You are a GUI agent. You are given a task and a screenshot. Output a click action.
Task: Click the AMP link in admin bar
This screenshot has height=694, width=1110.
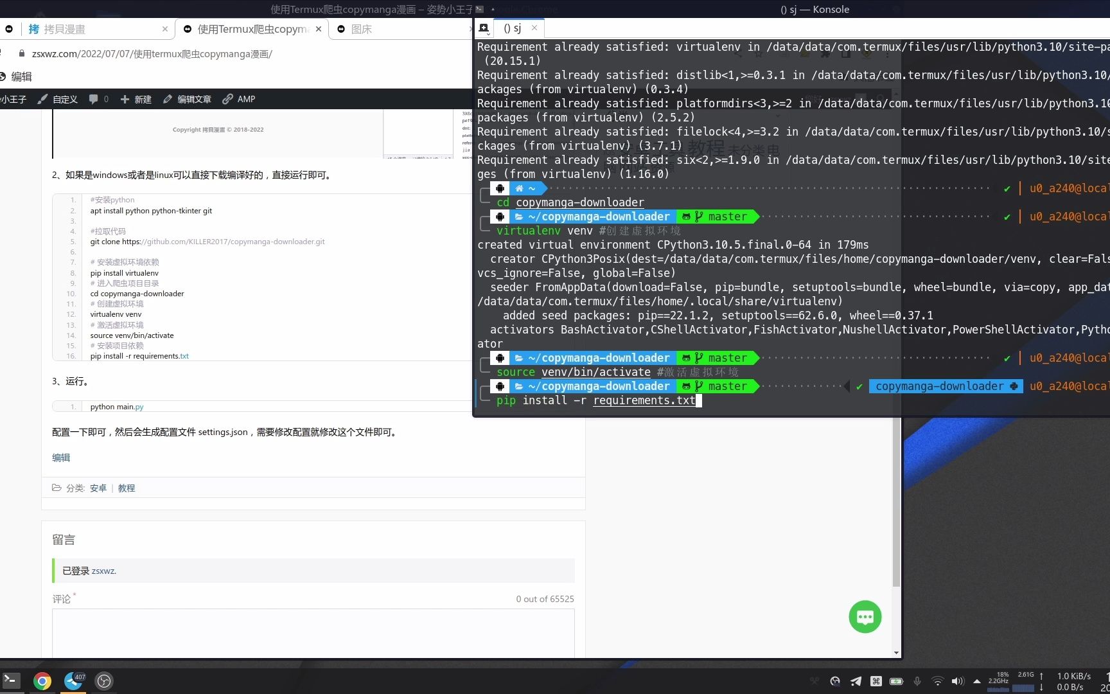[x=239, y=99]
